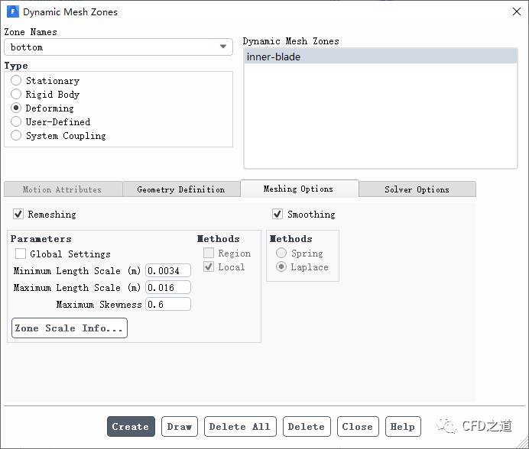Viewport: 529px width, 449px height.
Task: Toggle the Remeshing checkbox
Action: pos(18,214)
